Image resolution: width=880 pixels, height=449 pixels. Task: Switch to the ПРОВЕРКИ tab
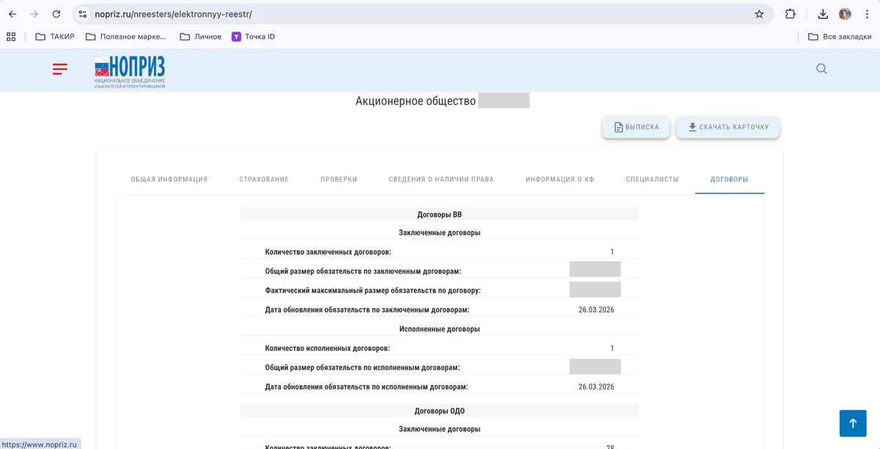tap(339, 179)
